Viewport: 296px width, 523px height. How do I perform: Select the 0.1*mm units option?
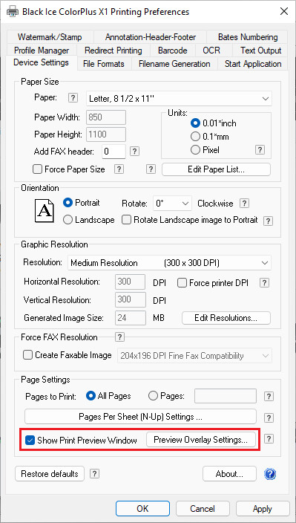tap(195, 137)
